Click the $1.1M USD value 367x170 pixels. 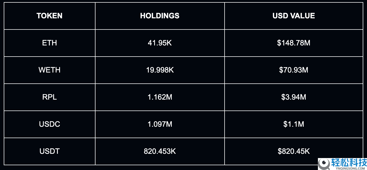point(294,124)
